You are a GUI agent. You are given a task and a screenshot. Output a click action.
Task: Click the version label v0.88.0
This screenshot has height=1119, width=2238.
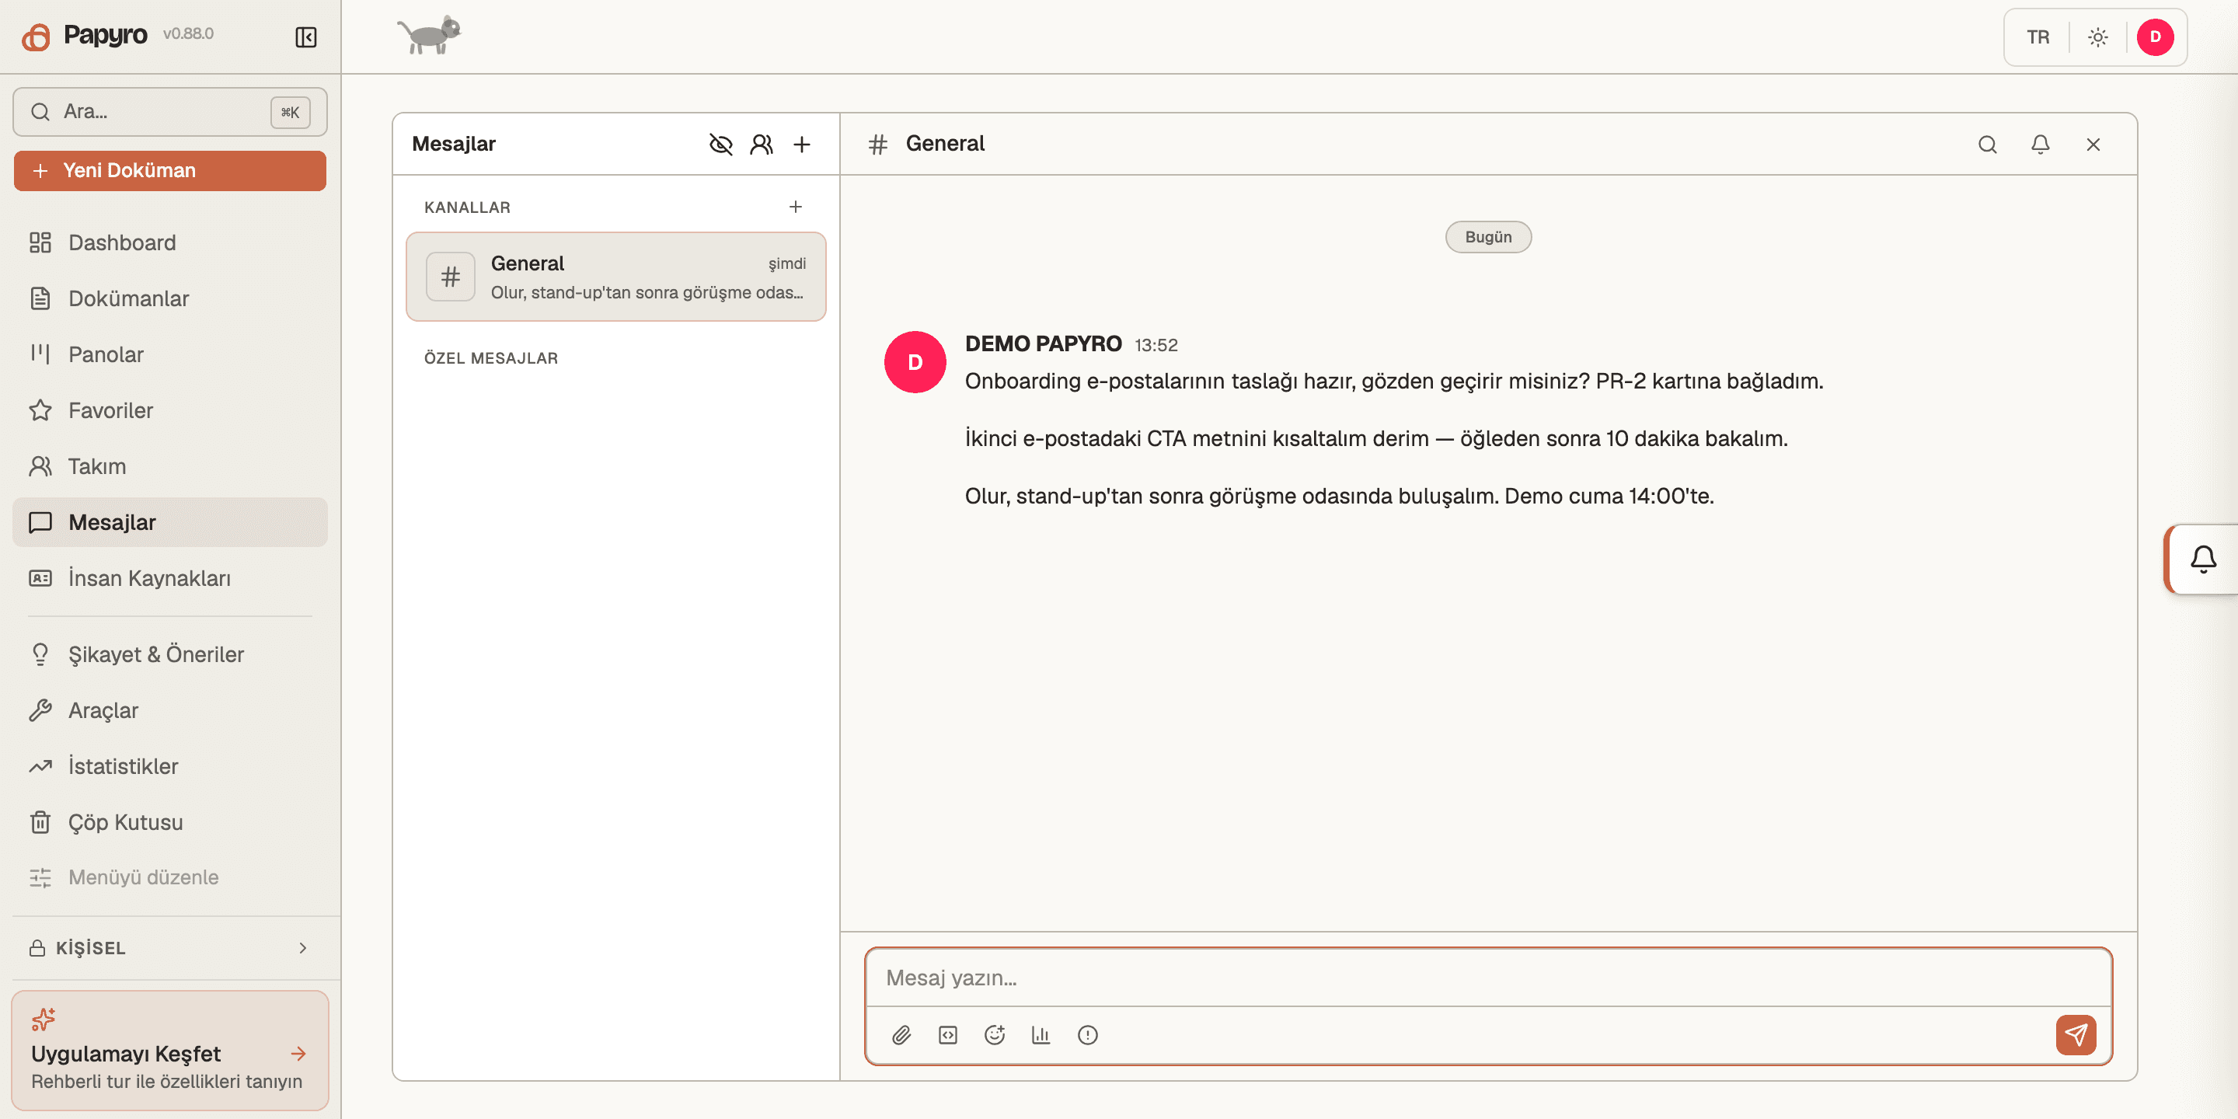(x=187, y=34)
